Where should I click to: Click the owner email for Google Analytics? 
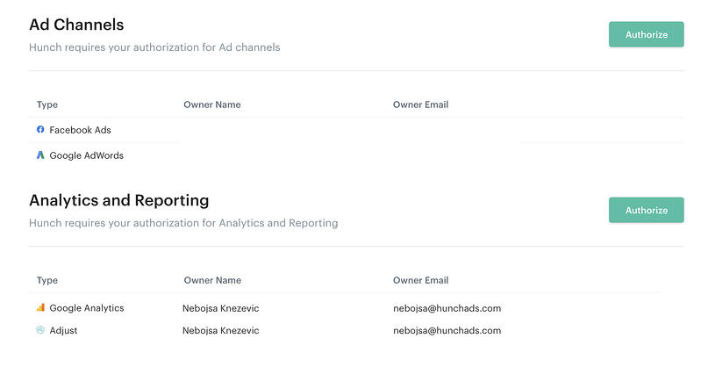click(447, 308)
